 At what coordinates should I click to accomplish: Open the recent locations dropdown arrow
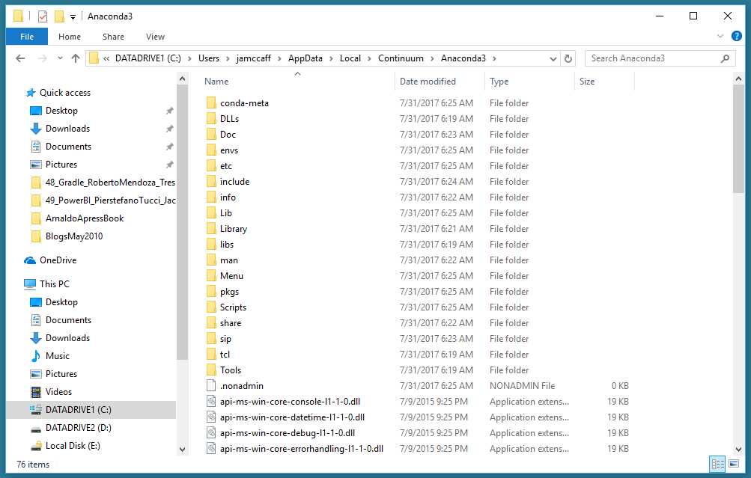[x=60, y=58]
